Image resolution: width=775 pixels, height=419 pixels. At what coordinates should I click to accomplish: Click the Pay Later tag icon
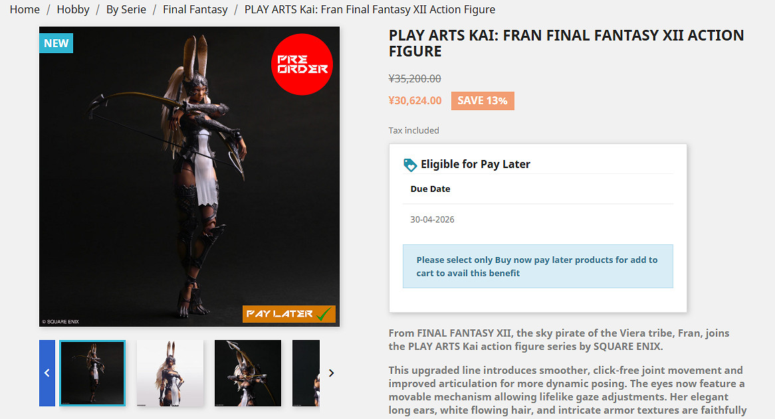click(410, 165)
